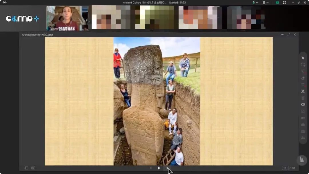The image size is (309, 174).
Task: Expand the microphone options dropdown arrow
Action: 257,3
